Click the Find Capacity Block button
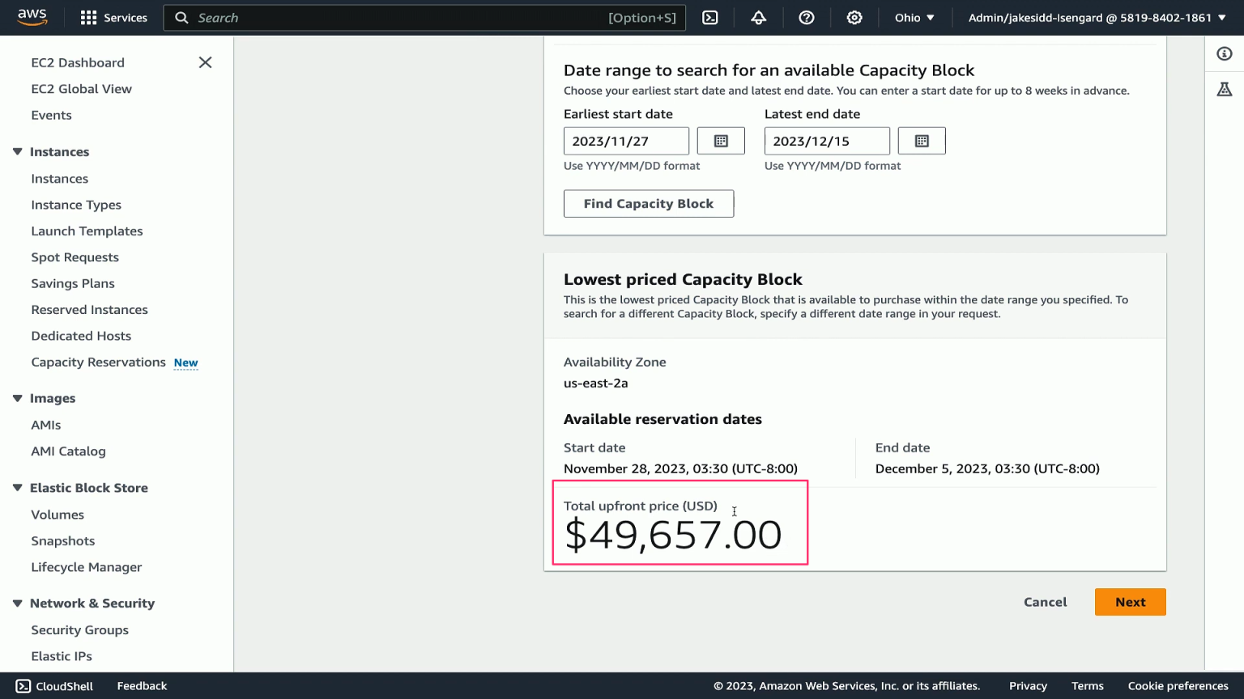Screen dimensions: 1244x699 [648, 203]
